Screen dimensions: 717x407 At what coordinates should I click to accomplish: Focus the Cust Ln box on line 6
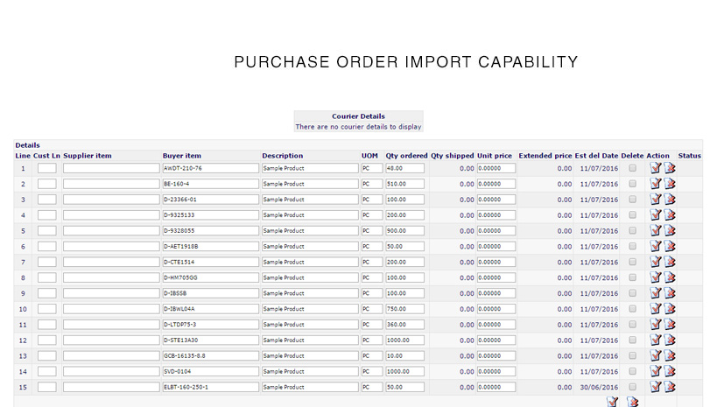47,247
